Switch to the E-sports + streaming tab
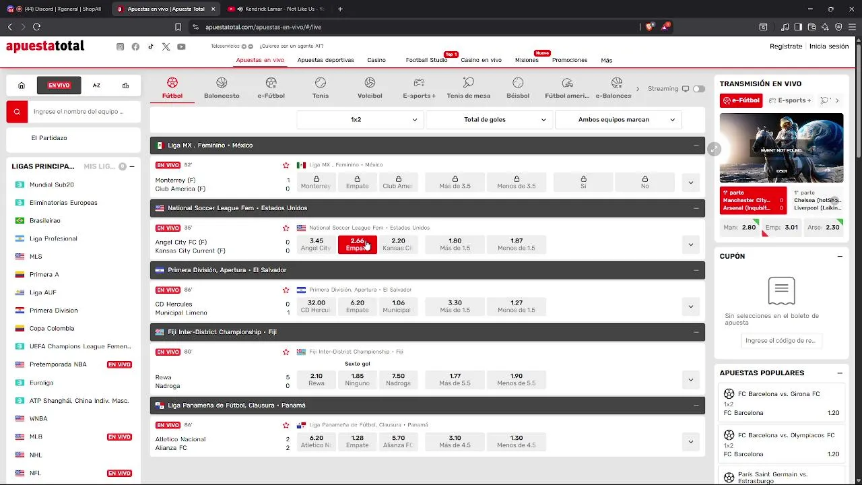Screen dimensions: 862x485 789,100
